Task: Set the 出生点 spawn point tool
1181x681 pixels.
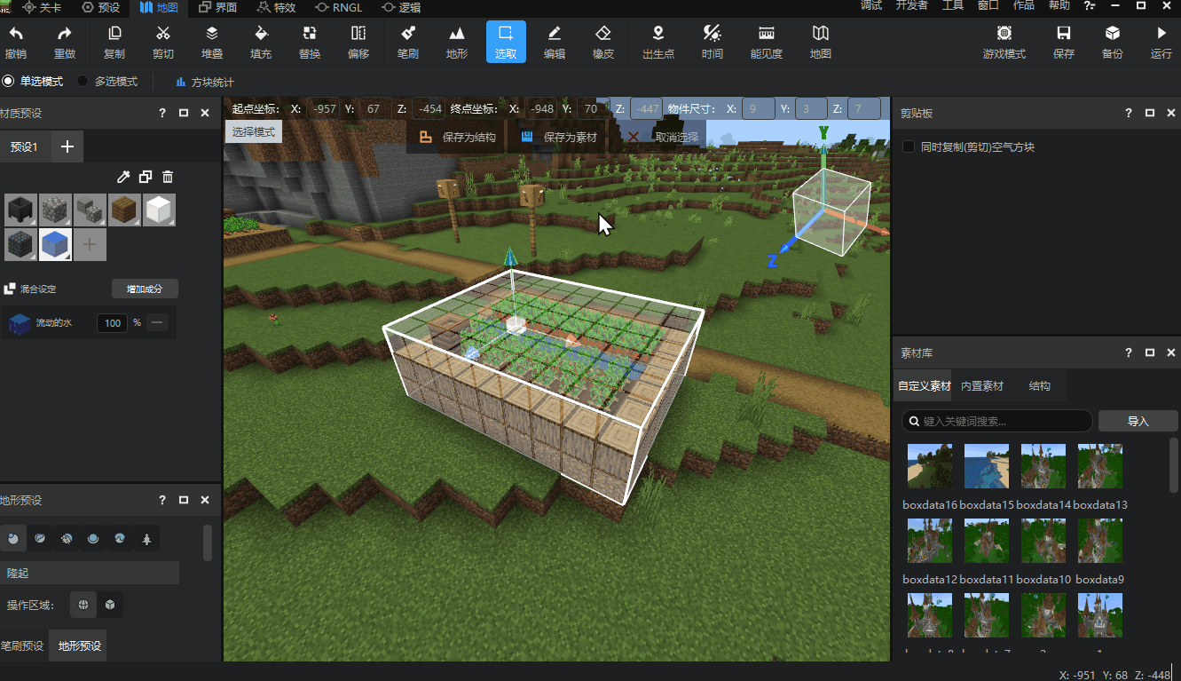Action: (658, 42)
